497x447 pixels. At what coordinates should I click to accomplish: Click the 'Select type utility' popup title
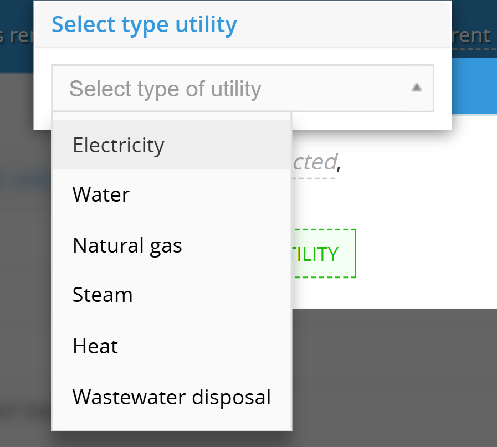[144, 25]
